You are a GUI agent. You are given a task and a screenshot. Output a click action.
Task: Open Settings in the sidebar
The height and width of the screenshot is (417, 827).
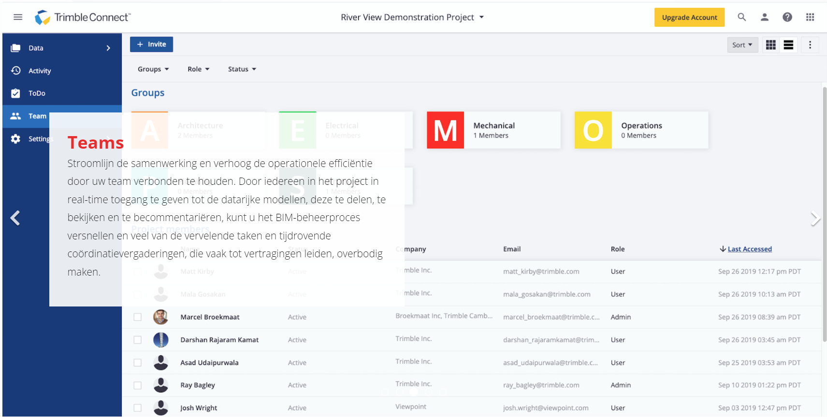coord(31,139)
